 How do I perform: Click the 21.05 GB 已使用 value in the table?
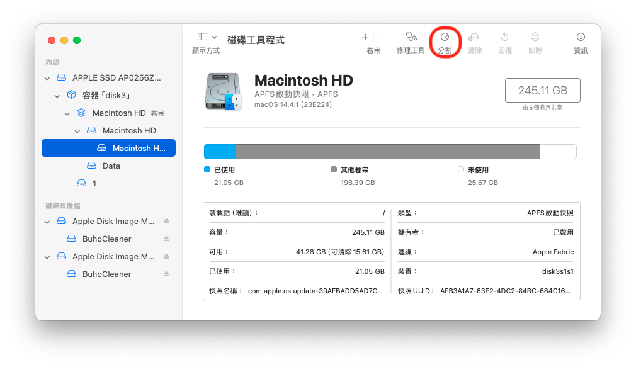point(370,271)
